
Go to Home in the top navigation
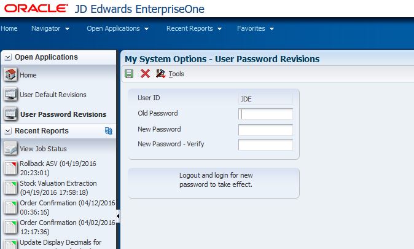[9, 28]
